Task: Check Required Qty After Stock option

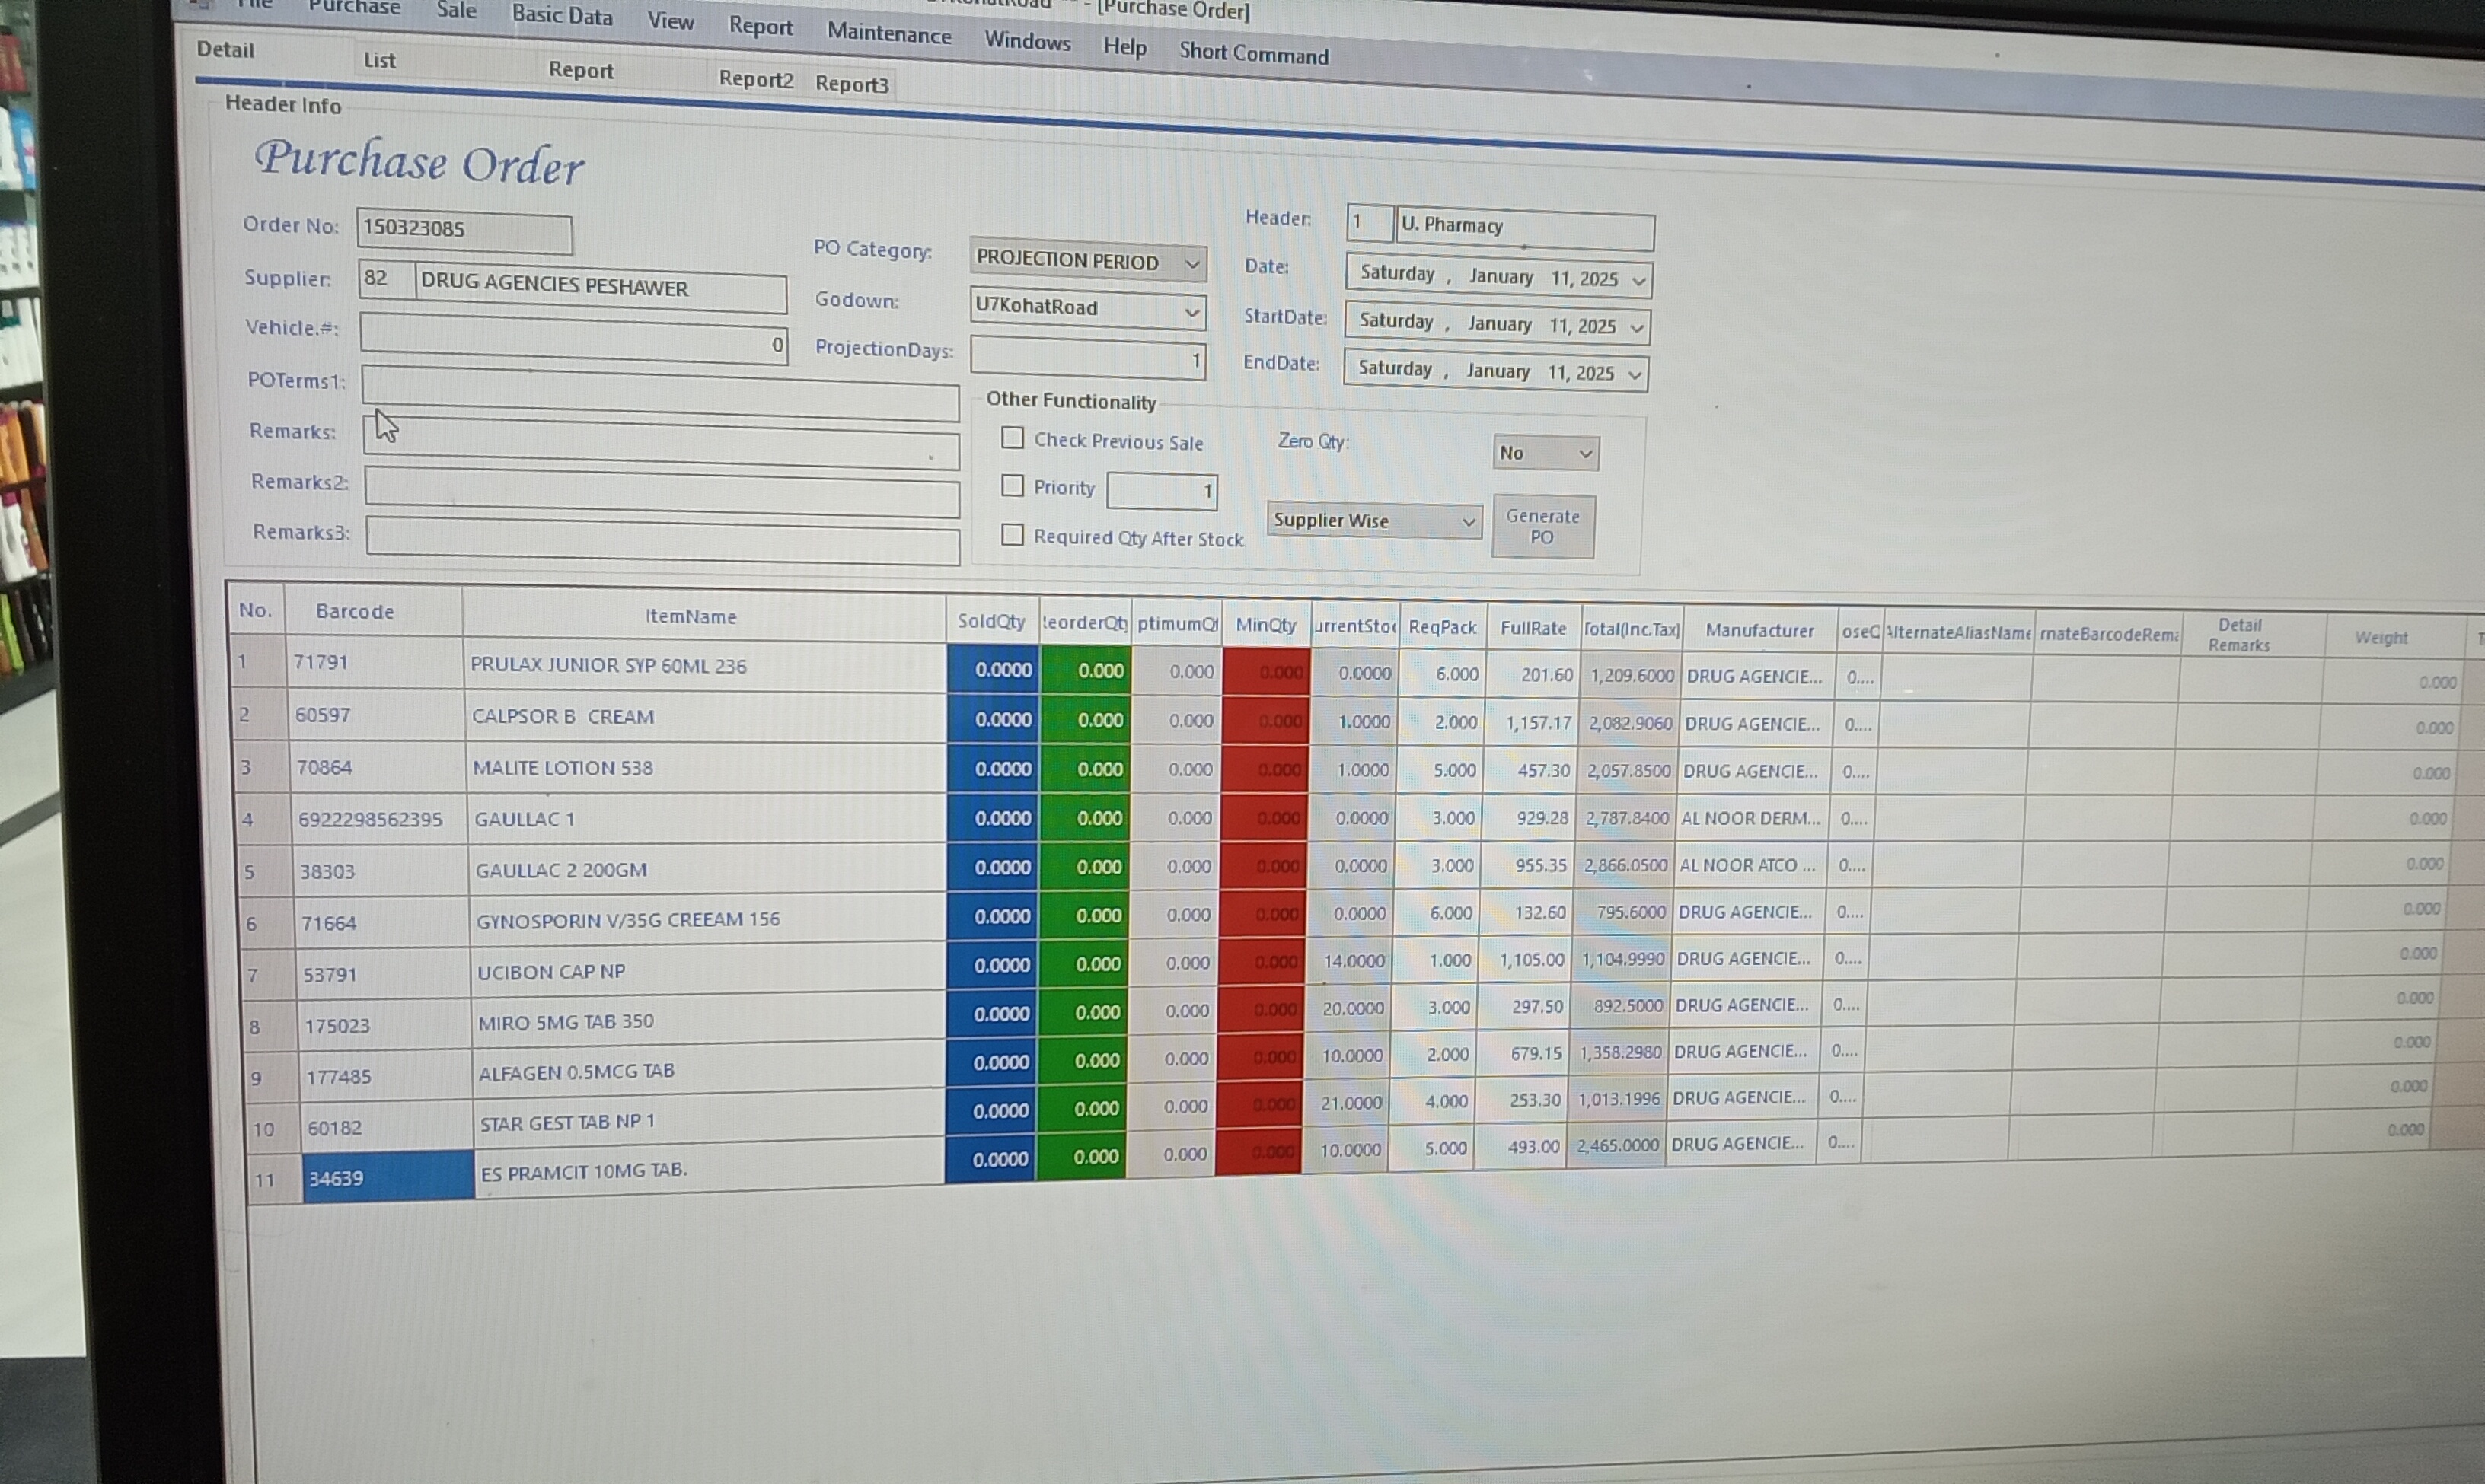Action: tap(1013, 535)
